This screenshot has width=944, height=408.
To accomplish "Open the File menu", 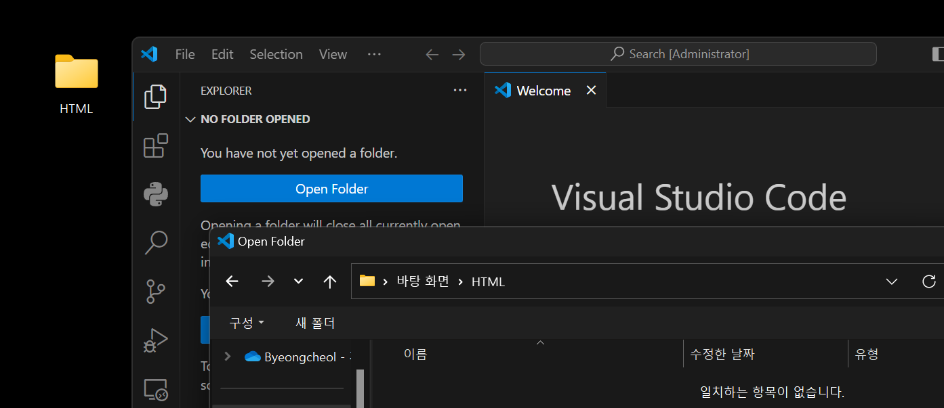I will (x=185, y=54).
